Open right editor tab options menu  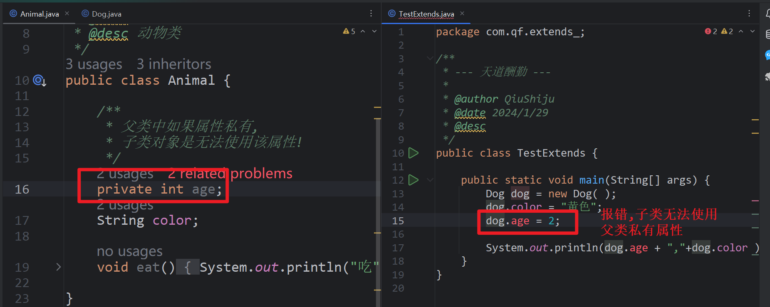pos(749,14)
